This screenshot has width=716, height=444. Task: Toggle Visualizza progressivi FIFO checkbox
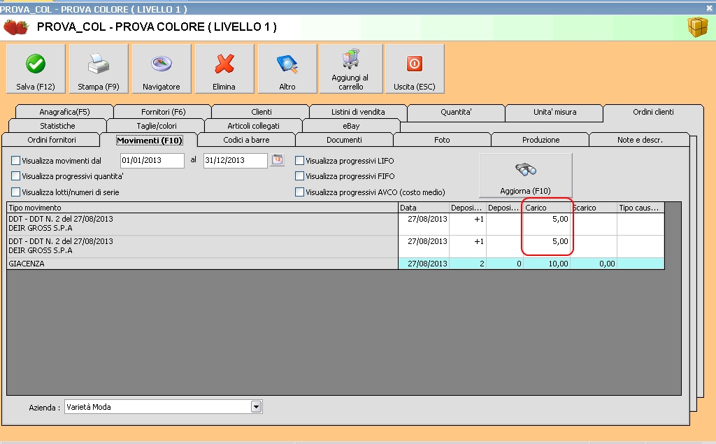(299, 176)
